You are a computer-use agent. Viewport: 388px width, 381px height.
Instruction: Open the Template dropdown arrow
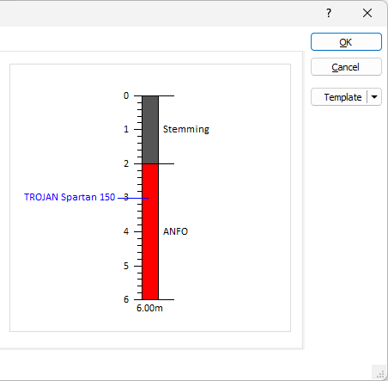[374, 97]
